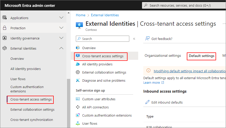The height and width of the screenshot is (128, 226).
Task: Go to Home breadcrumb link
Action: [81, 15]
